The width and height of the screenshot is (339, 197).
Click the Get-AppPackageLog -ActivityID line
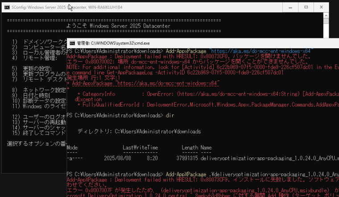(175, 73)
